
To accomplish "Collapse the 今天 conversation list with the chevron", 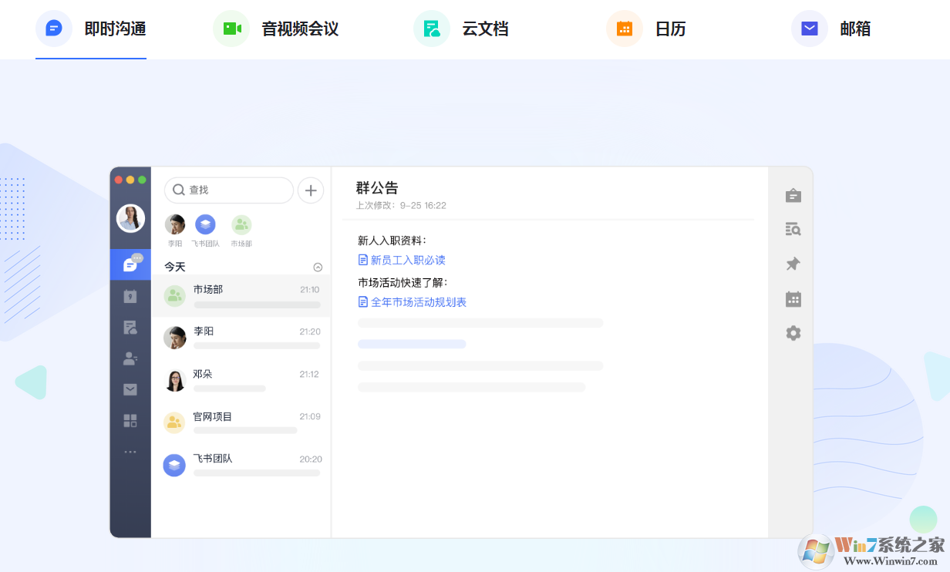I will pos(318,265).
